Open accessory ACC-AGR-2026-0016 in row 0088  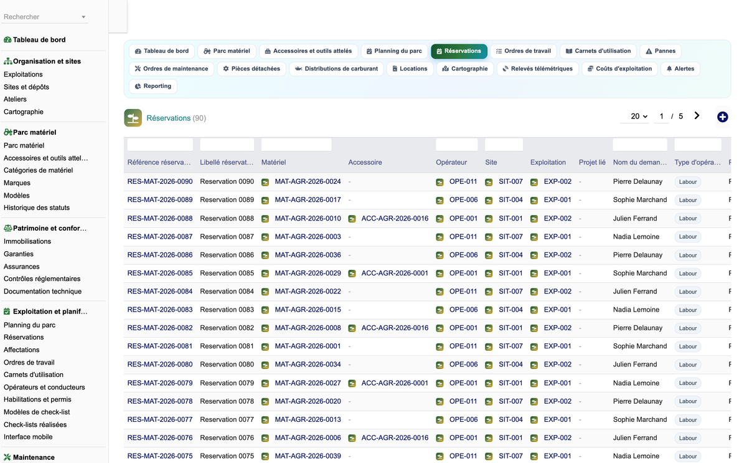(395, 219)
